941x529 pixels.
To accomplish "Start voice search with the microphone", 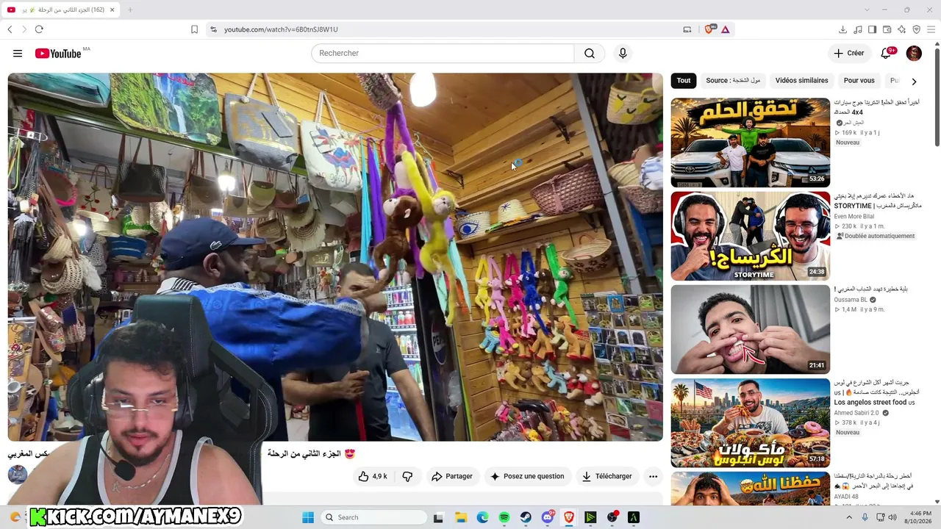I will [x=623, y=53].
